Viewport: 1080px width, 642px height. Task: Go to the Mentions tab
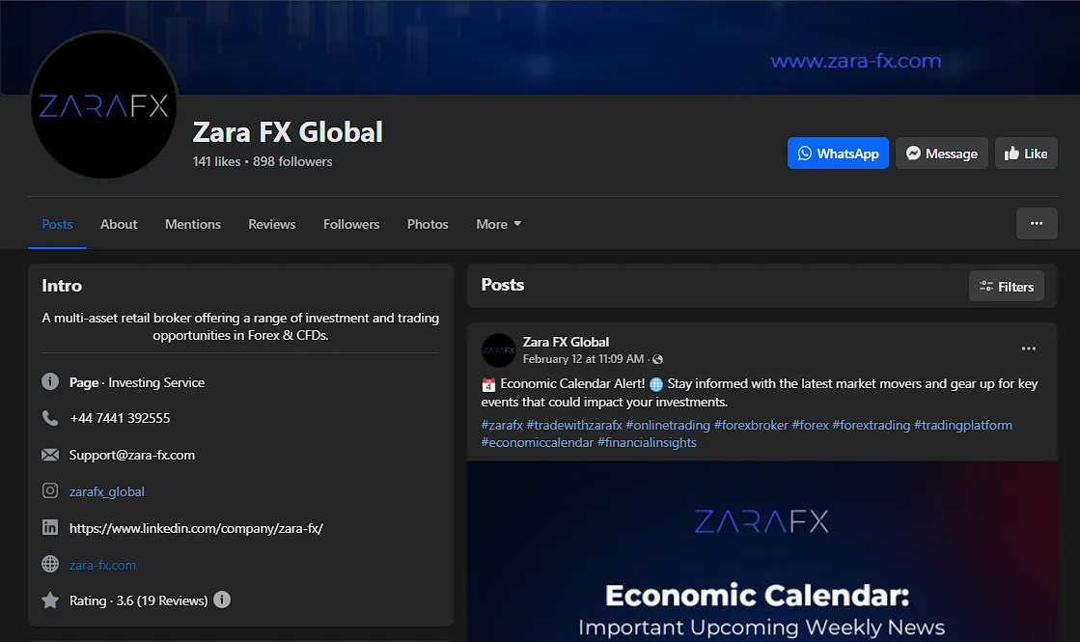coord(193,224)
